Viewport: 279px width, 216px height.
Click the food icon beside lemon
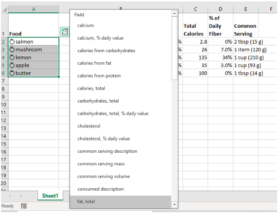(x=12, y=57)
